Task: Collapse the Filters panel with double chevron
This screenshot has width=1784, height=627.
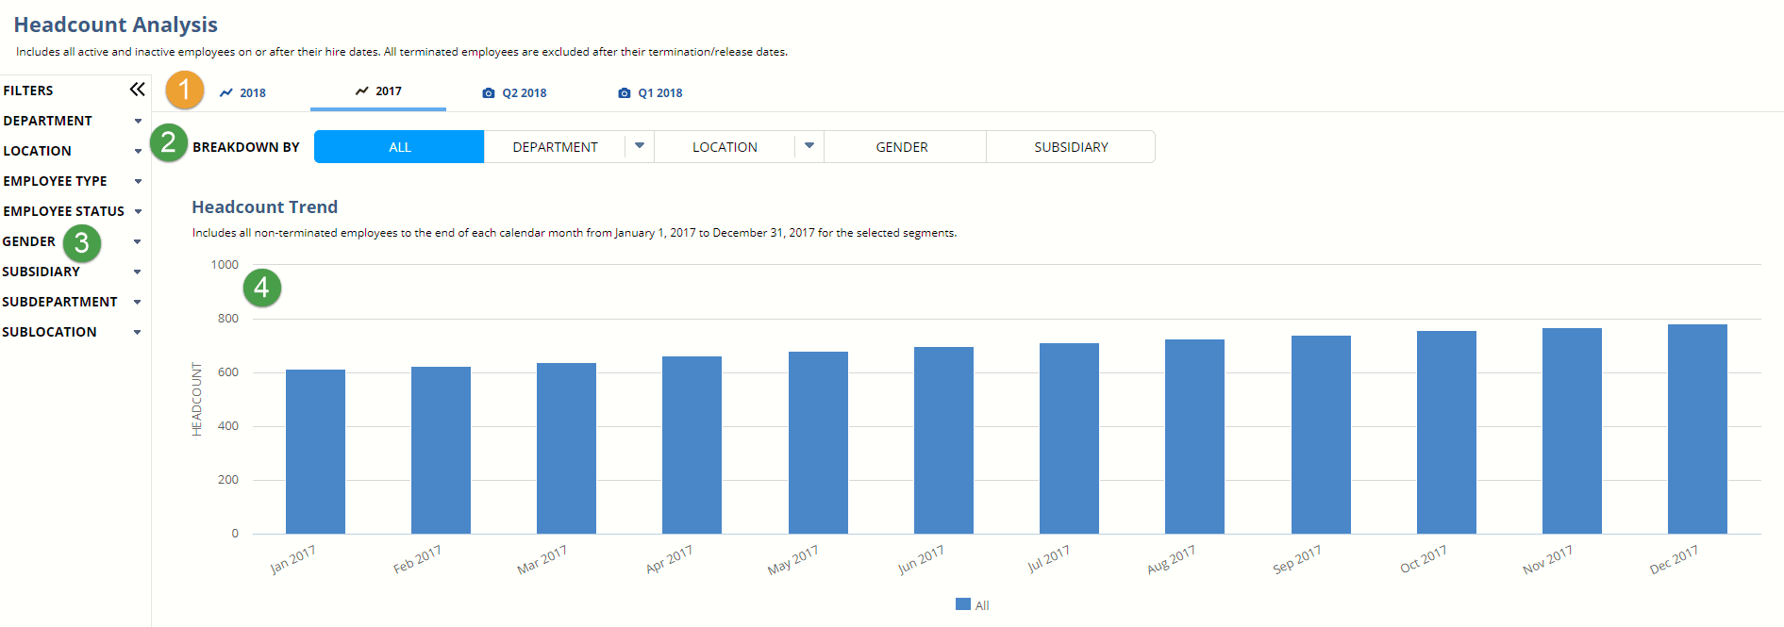Action: (x=137, y=90)
